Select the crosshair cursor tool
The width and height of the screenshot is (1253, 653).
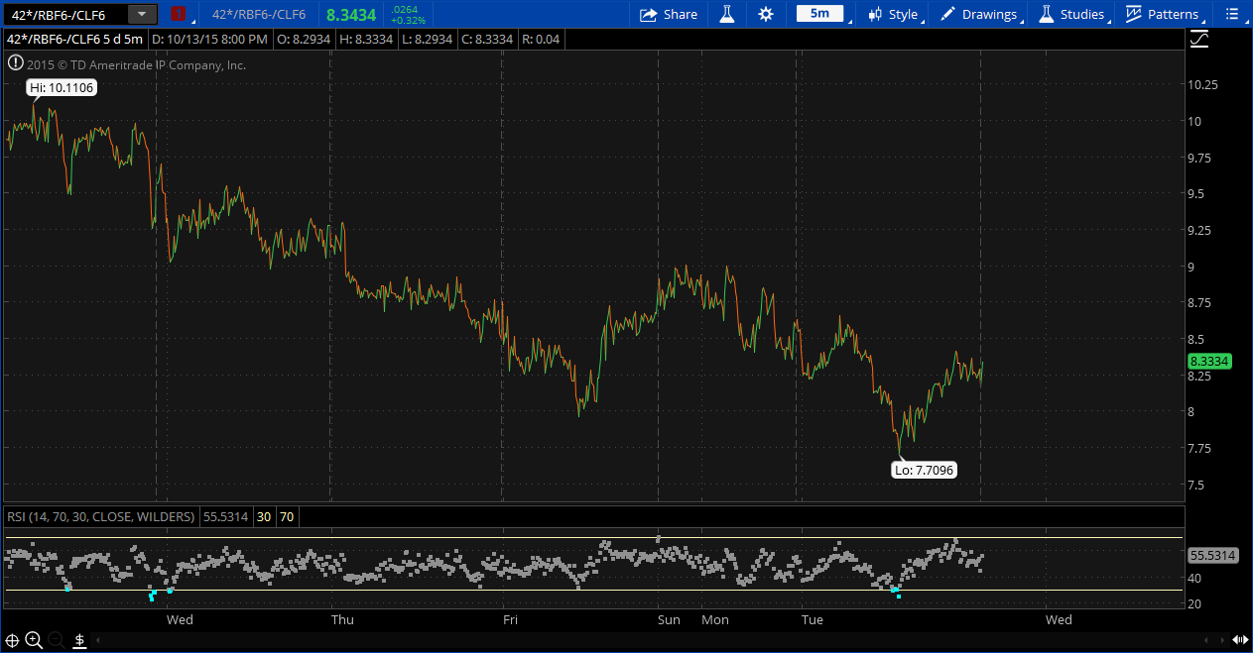(12, 640)
